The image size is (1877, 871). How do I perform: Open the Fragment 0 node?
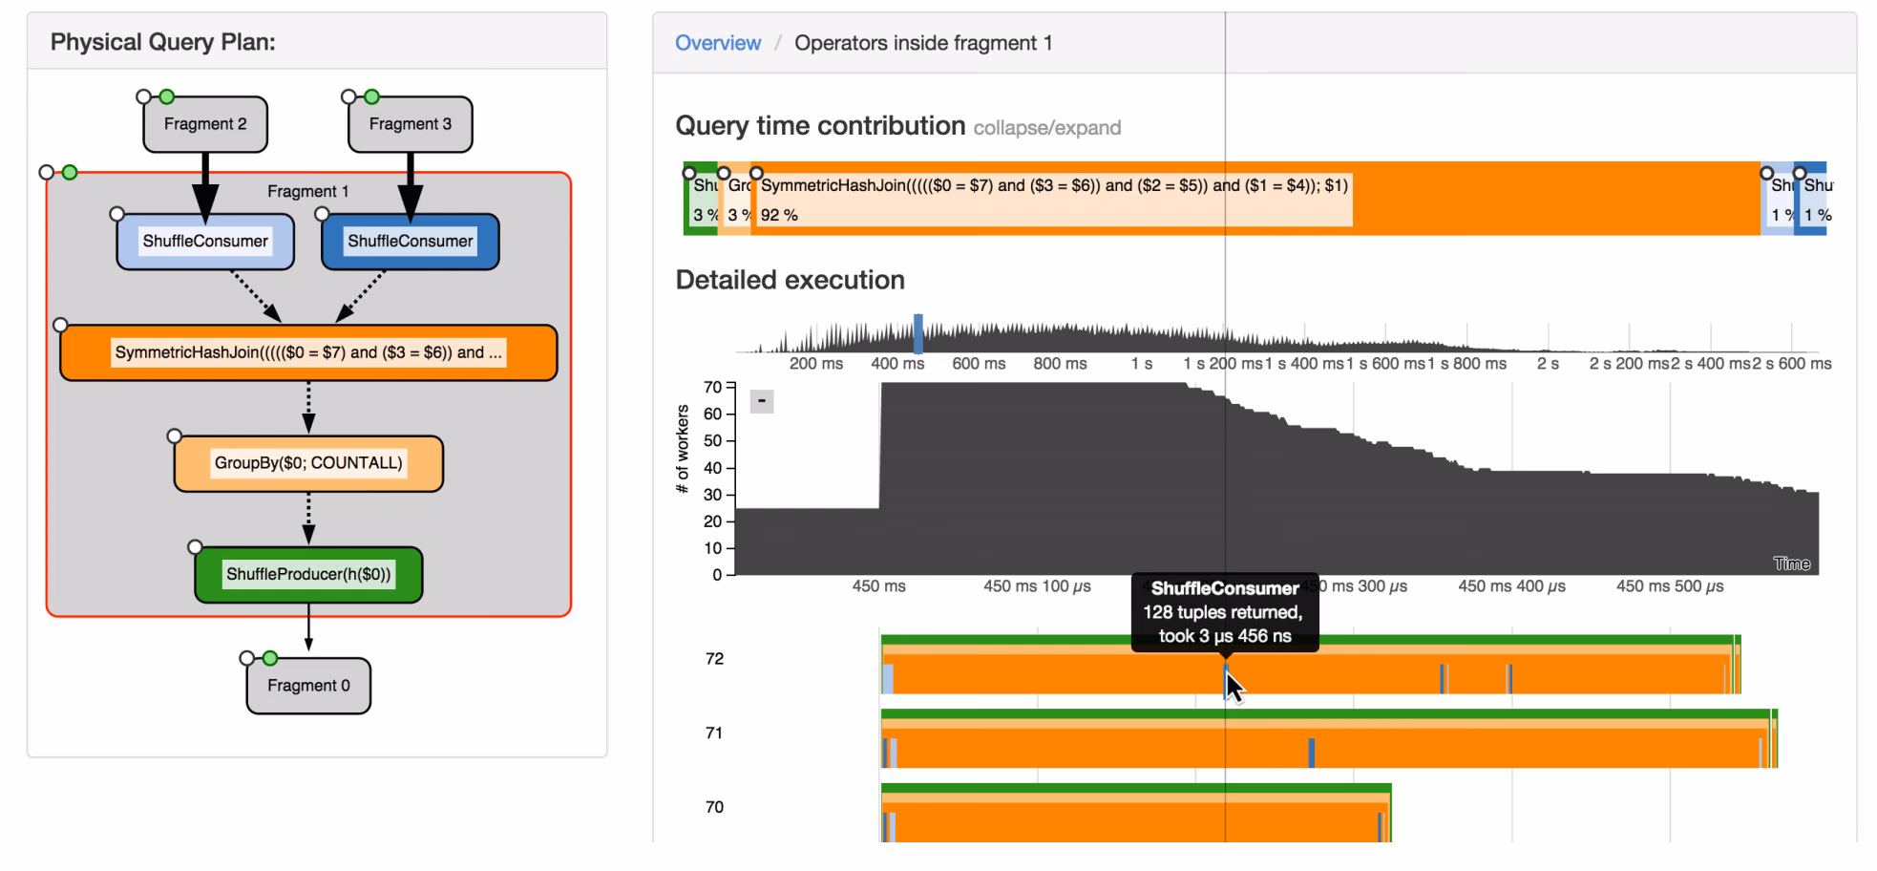coord(308,686)
